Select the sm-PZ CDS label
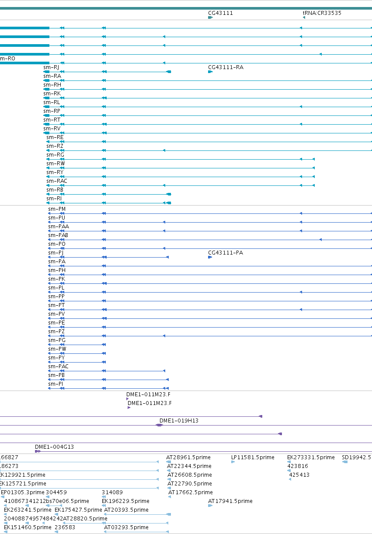The image size is (372, 534). click(x=56, y=332)
